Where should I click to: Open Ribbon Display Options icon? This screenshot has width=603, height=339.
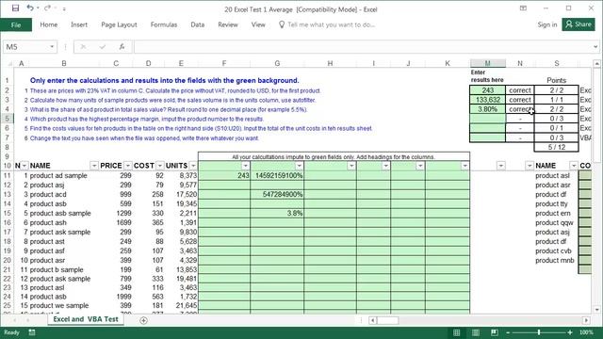click(x=523, y=8)
